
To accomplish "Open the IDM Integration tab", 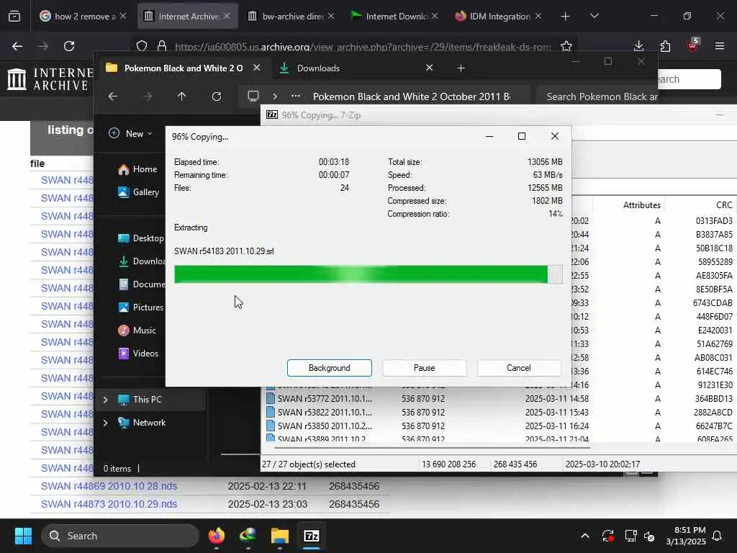I will (498, 17).
